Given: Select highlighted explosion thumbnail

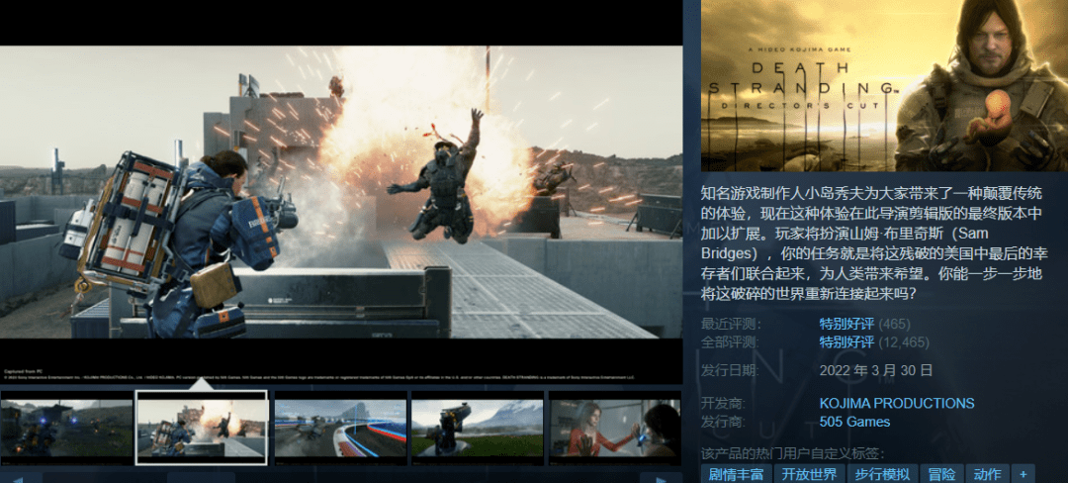Looking at the screenshot, I should [x=201, y=428].
